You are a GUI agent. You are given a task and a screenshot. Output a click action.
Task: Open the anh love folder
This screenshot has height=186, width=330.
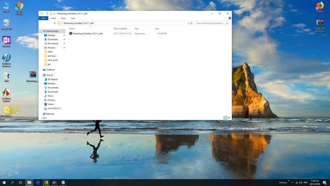coord(52,56)
